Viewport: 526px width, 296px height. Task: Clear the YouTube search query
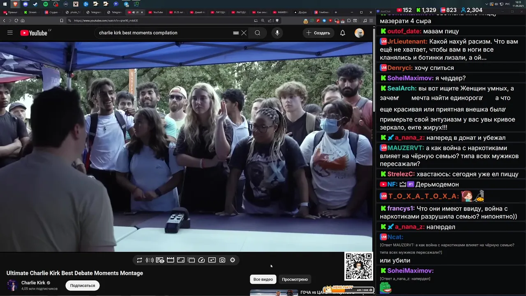[x=244, y=33]
